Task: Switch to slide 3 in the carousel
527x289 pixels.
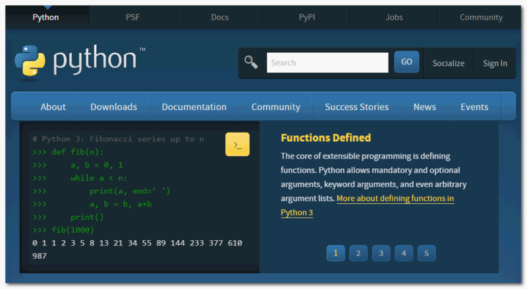Action: 381,253
